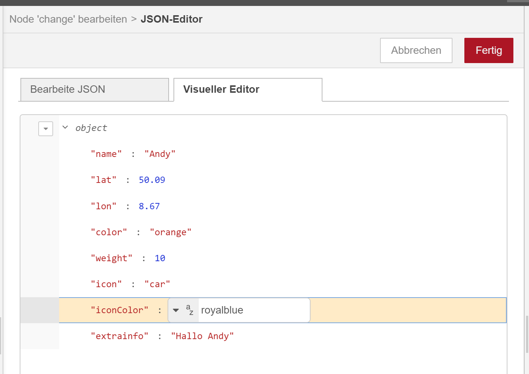Select the "lon" key
Screen dimensions: 529x374
pos(104,206)
